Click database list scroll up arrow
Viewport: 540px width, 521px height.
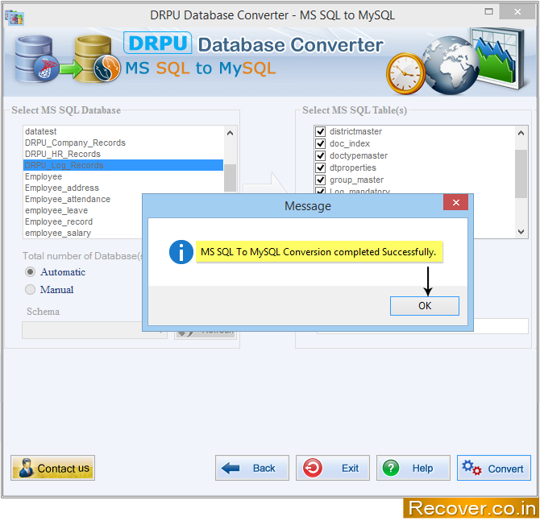pyautogui.click(x=230, y=133)
